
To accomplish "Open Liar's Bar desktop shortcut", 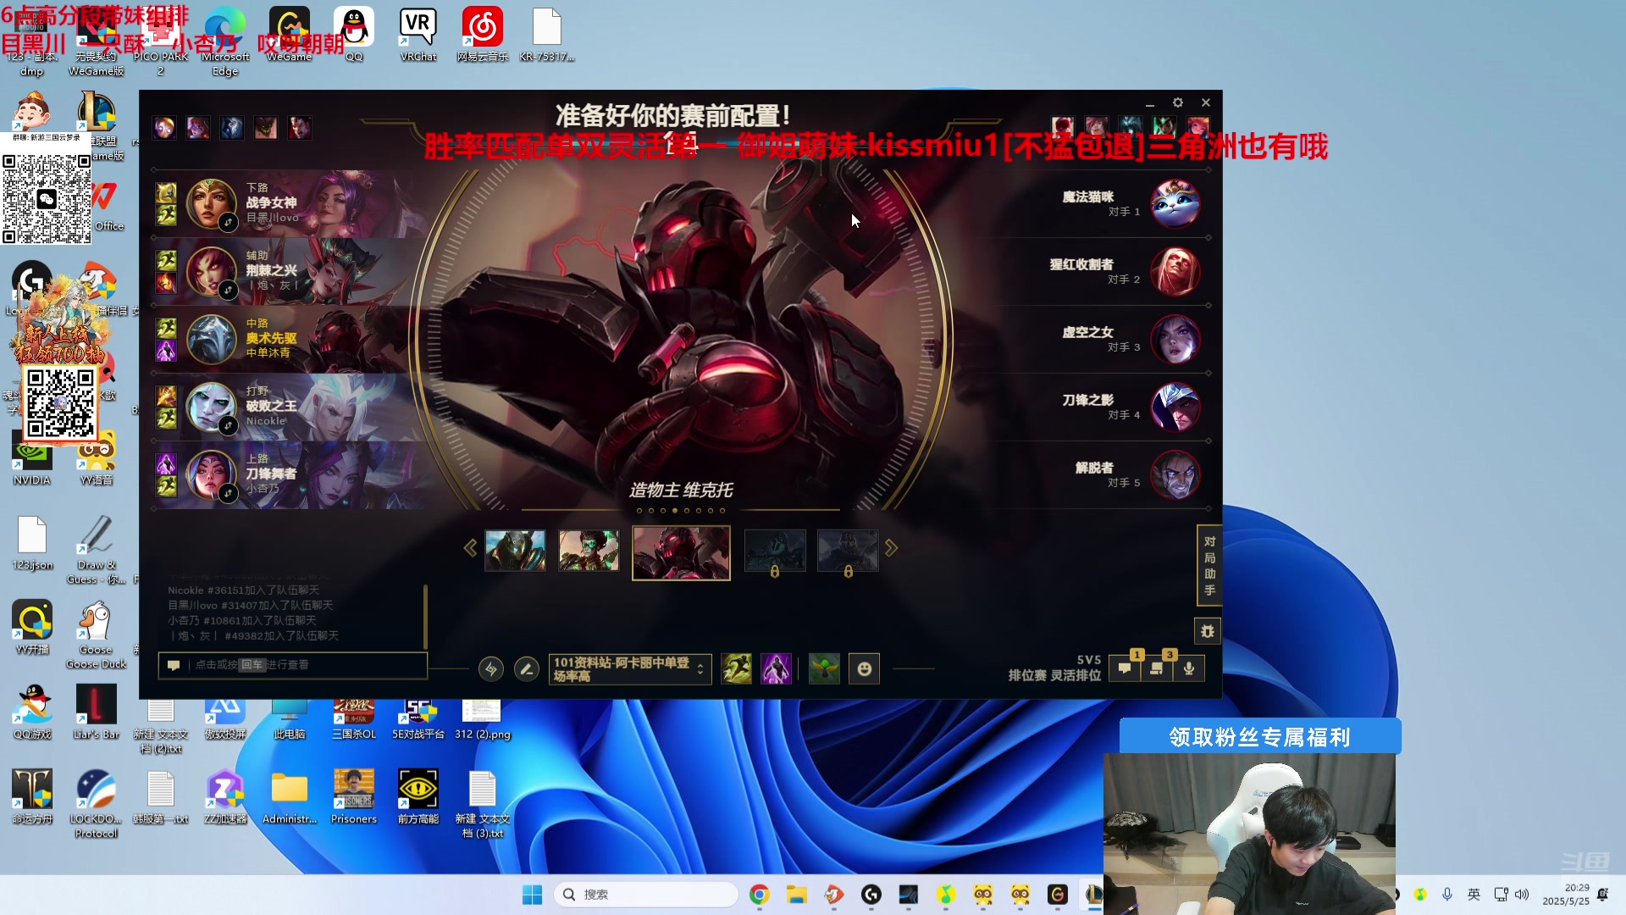I will pyautogui.click(x=97, y=713).
